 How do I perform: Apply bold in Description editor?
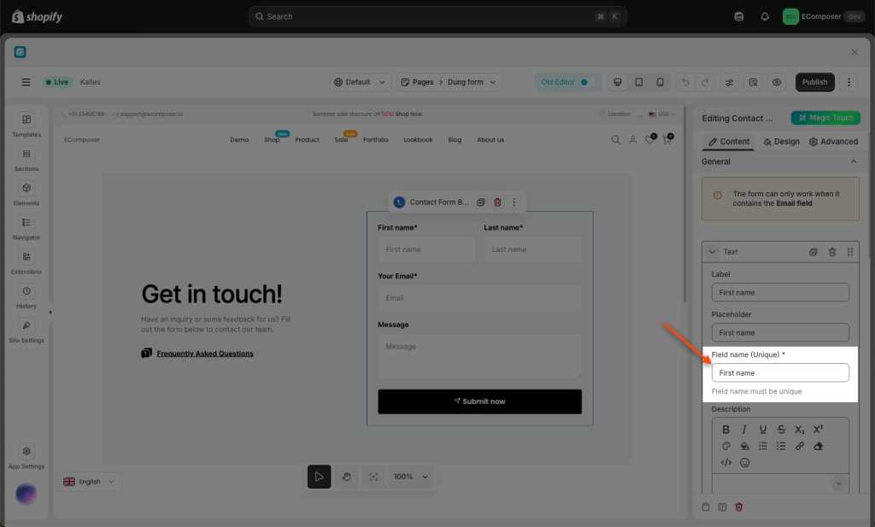(x=726, y=430)
